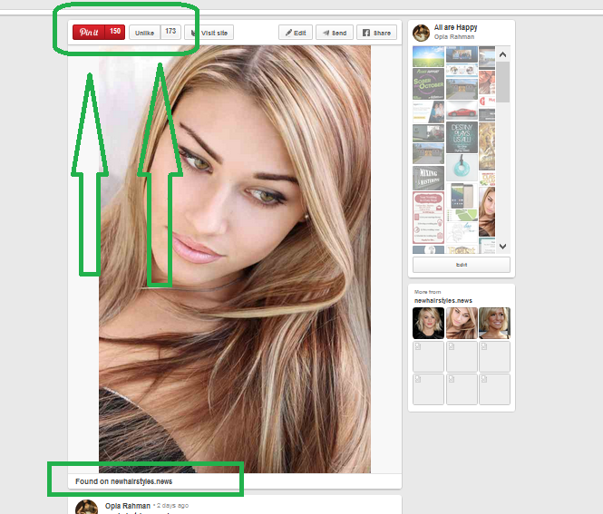Click Opla Rahman's avatar below the pin

point(86,508)
